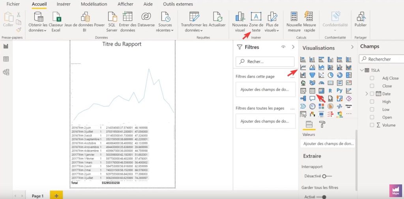This screenshot has width=404, height=199.
Task: Tick the High field checkbox
Action: pos(372,101)
